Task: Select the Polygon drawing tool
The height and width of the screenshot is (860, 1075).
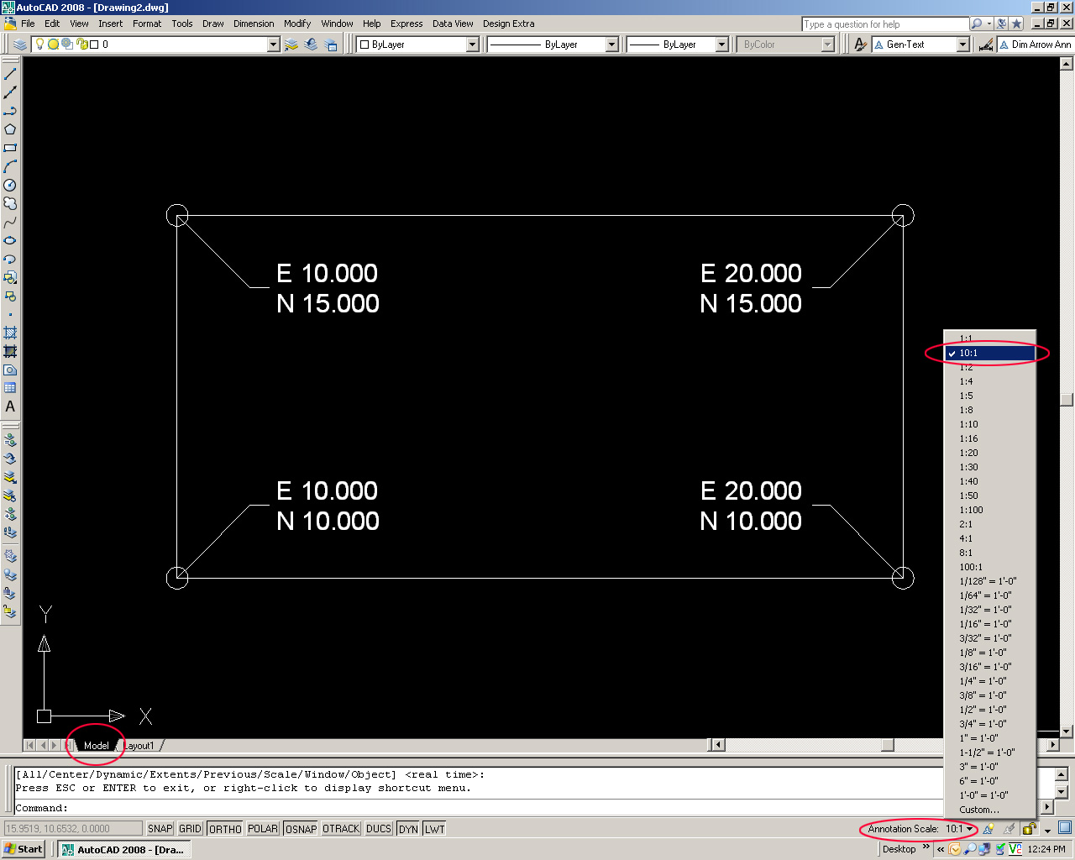Action: [10, 130]
